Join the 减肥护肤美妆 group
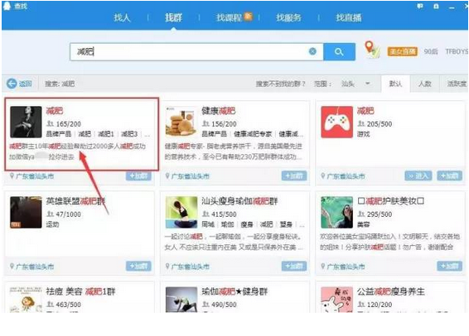This screenshot has width=469, height=336. coord(450,266)
